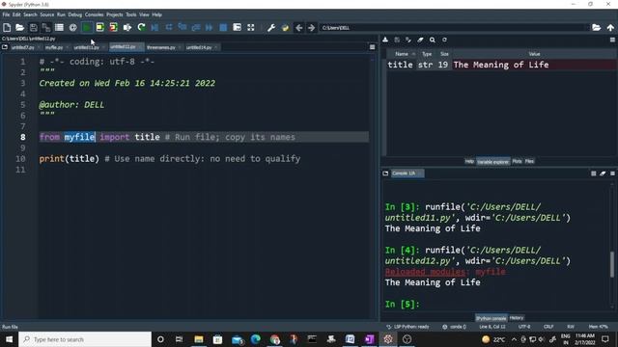Open the Help menu

156,14
